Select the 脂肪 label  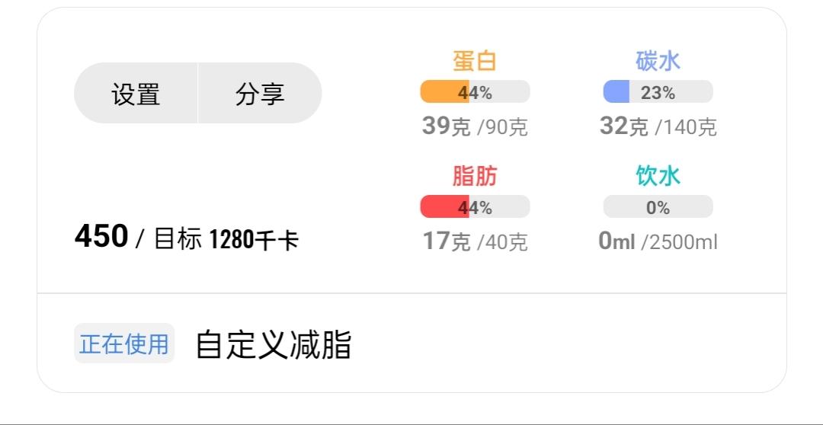pos(474,176)
